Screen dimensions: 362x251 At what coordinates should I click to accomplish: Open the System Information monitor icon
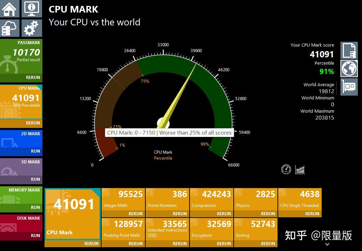(x=32, y=9)
